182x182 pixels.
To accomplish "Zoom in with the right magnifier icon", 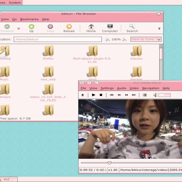I will point(124,40).
